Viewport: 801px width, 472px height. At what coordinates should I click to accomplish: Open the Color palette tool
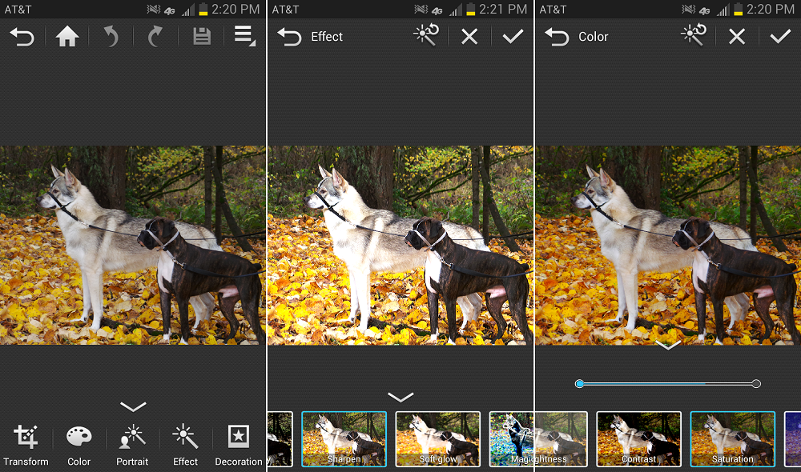pos(78,444)
